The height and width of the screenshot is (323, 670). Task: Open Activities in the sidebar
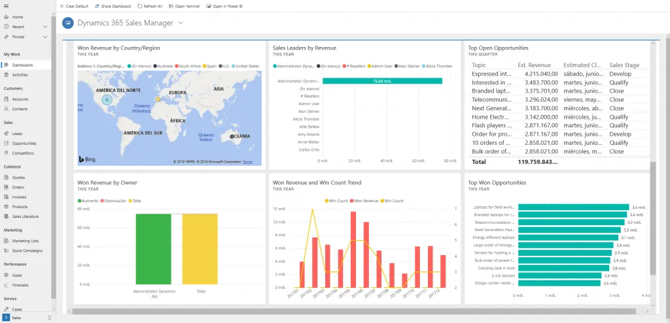26,75
